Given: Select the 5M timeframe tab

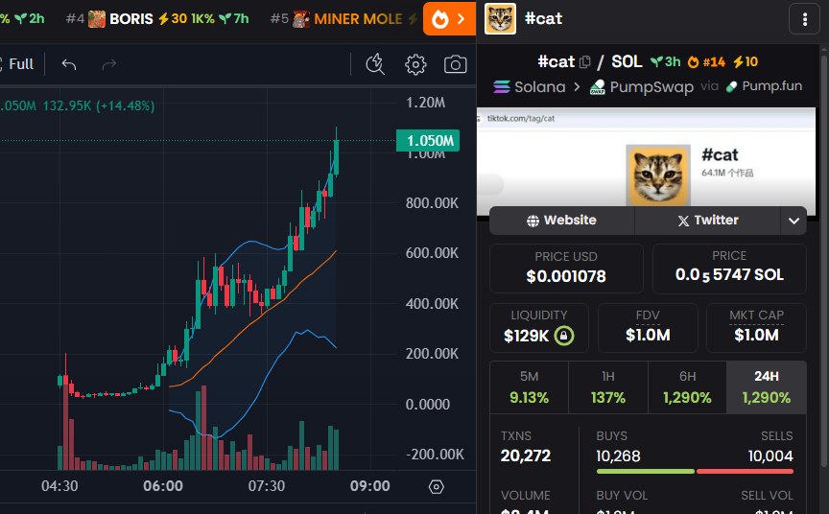Looking at the screenshot, I should point(530,387).
